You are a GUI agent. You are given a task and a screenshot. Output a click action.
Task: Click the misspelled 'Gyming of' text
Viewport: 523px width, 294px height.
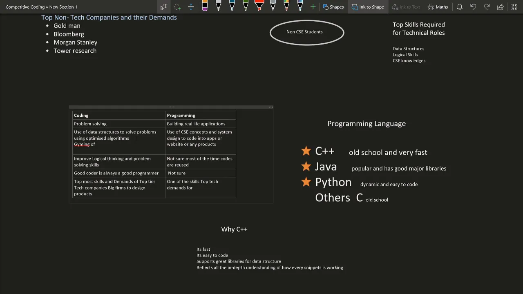coord(84,145)
